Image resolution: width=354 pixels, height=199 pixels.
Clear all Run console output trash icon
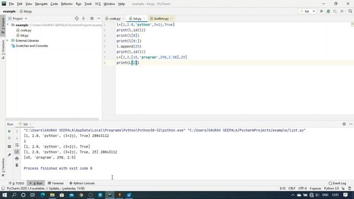pos(17,165)
